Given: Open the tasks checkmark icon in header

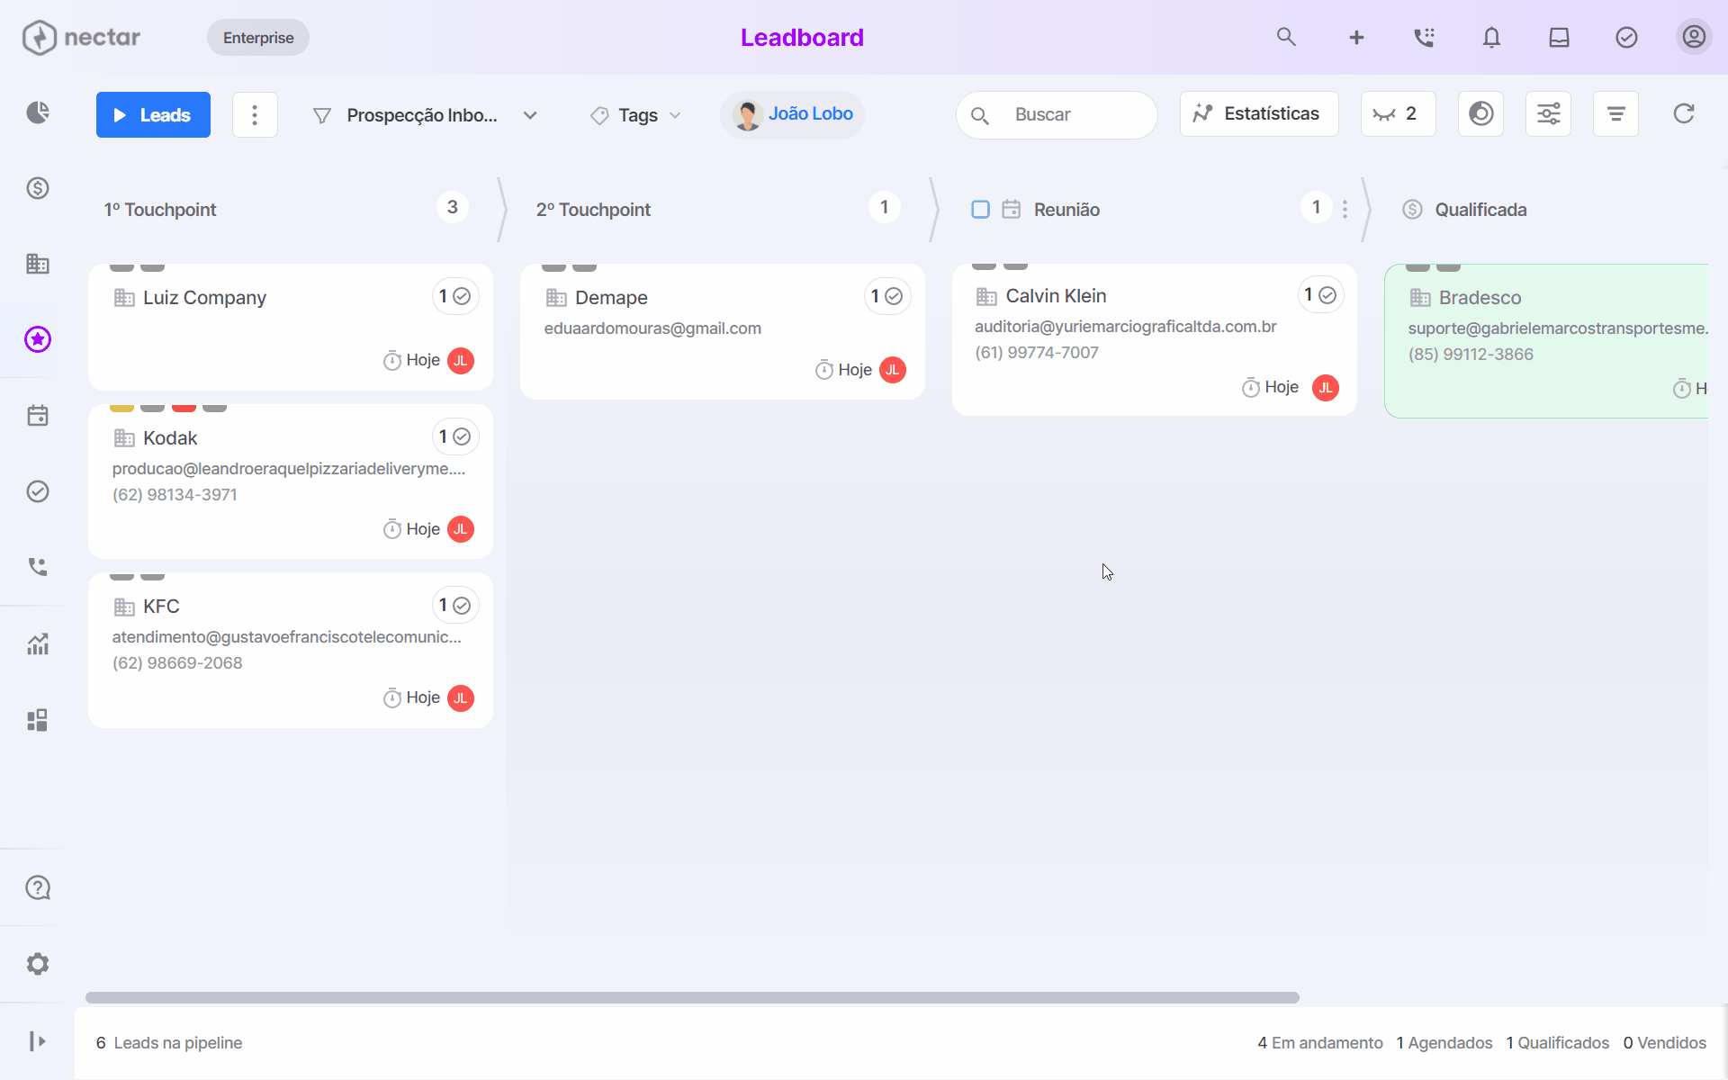Looking at the screenshot, I should tap(1626, 37).
